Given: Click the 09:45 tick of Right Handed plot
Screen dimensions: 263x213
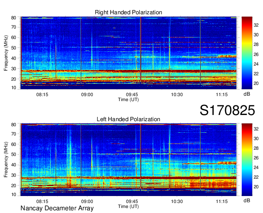Looking at the screenshot, I should (132, 95).
